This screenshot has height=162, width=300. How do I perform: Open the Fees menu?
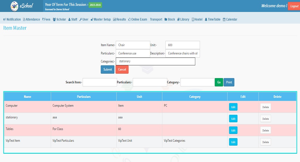46,19
